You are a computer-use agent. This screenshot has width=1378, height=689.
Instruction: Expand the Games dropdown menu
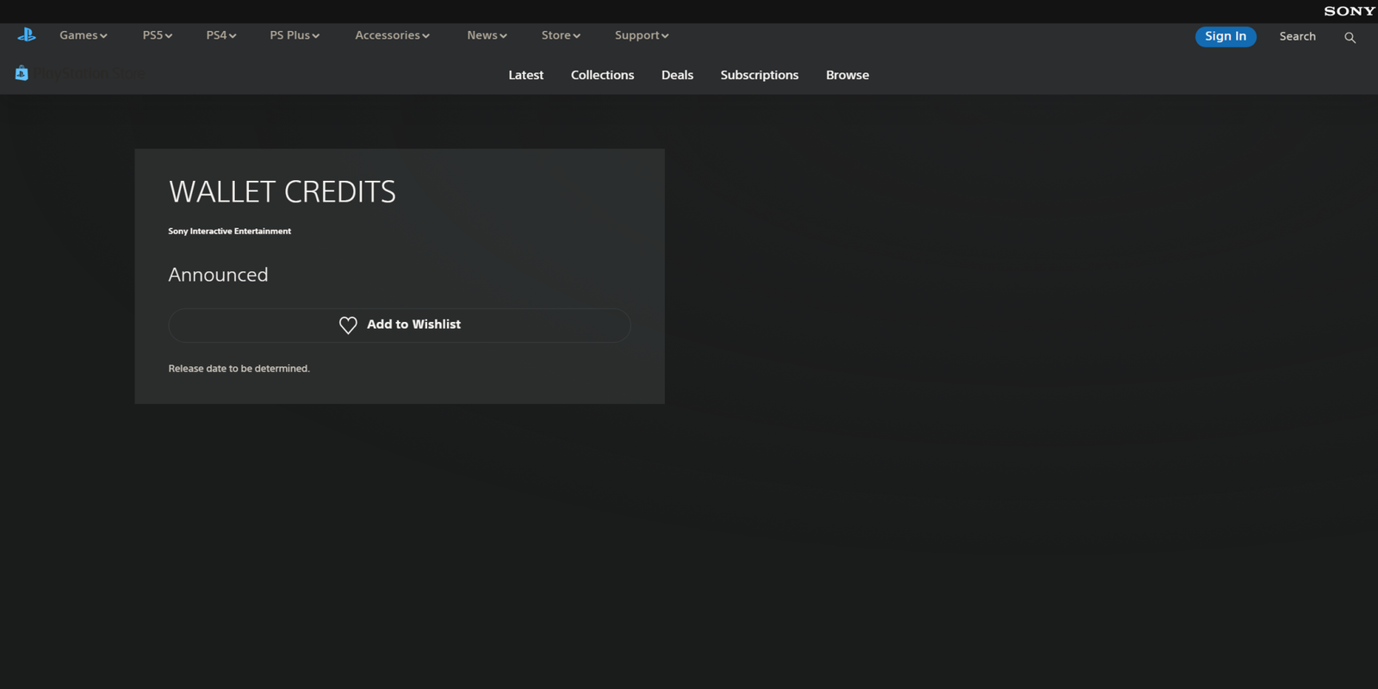tap(83, 35)
